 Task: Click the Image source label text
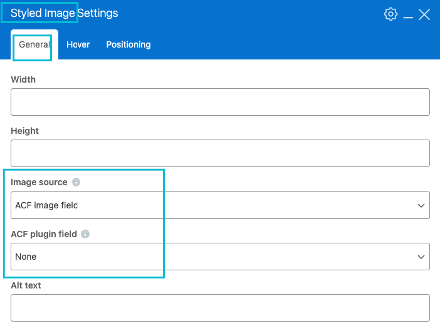coord(39,182)
